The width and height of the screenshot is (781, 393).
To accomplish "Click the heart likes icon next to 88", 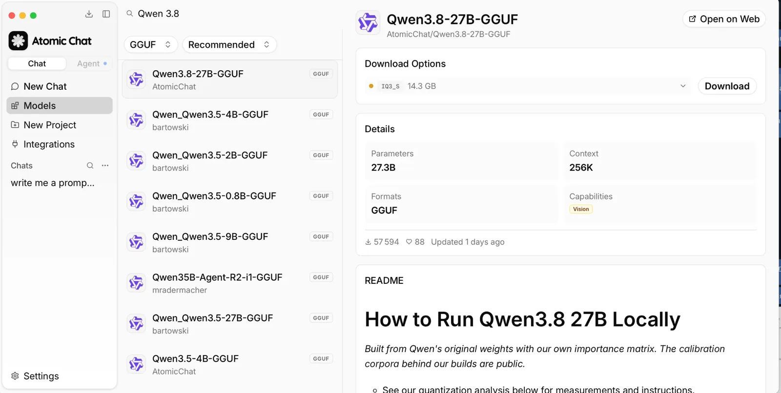I will [409, 242].
